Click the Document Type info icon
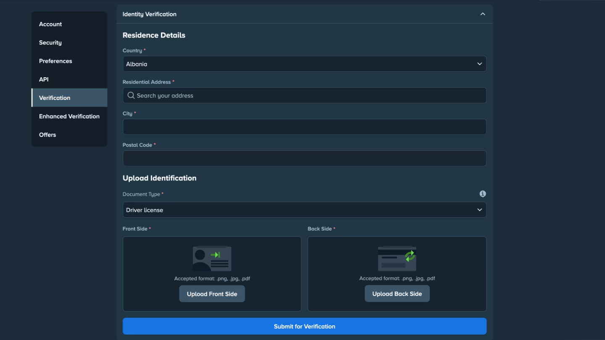Screen dimensions: 605x340 pos(483,194)
